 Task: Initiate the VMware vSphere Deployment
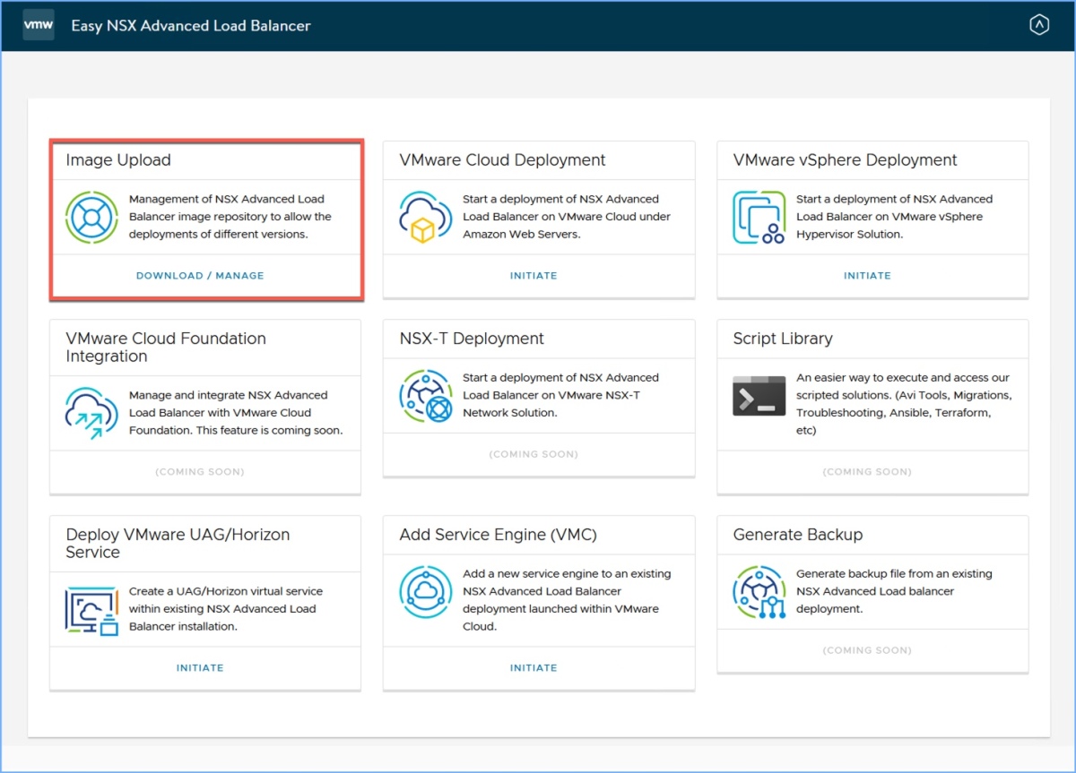pos(867,276)
